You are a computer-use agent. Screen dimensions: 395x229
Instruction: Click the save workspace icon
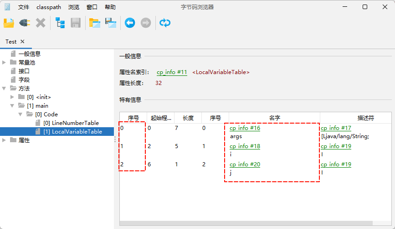pos(111,23)
